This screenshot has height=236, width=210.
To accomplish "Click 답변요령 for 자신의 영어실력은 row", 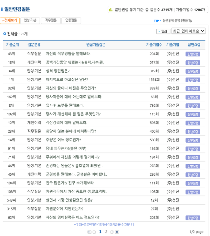I will tap(193, 218).
